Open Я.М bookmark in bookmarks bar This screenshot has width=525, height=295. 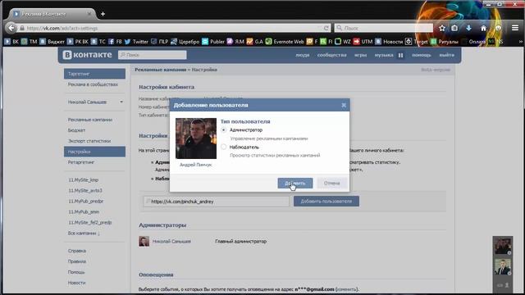235,42
